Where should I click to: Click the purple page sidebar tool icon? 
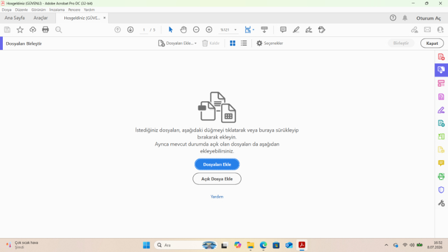441,97
